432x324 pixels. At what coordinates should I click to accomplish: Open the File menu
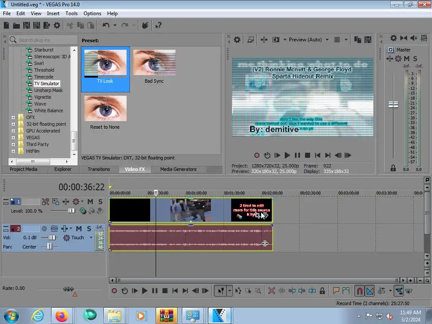[x=7, y=13]
